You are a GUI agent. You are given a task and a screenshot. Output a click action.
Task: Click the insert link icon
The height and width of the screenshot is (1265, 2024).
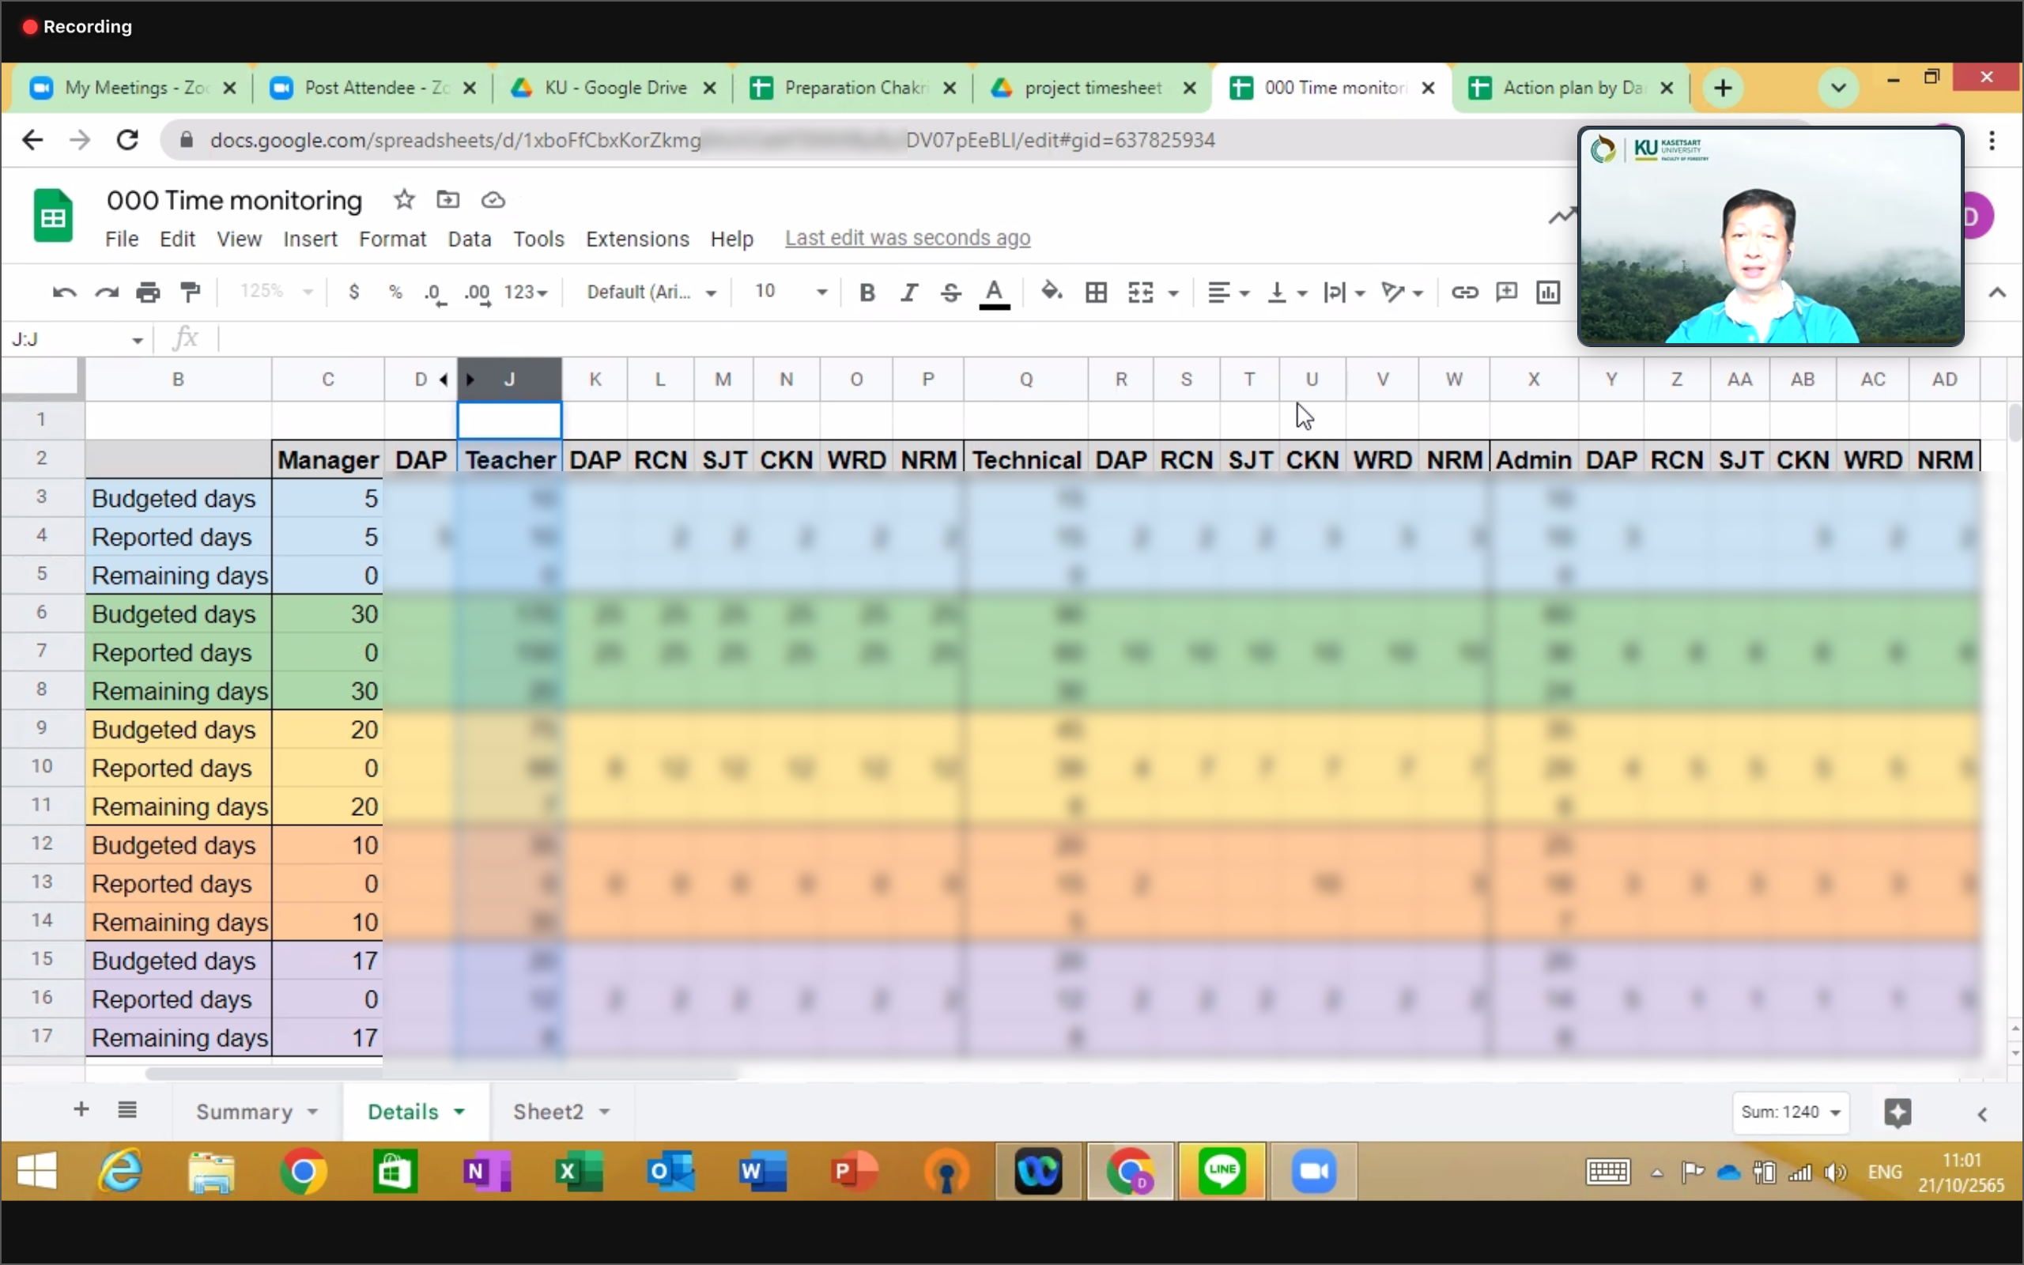point(1464,292)
